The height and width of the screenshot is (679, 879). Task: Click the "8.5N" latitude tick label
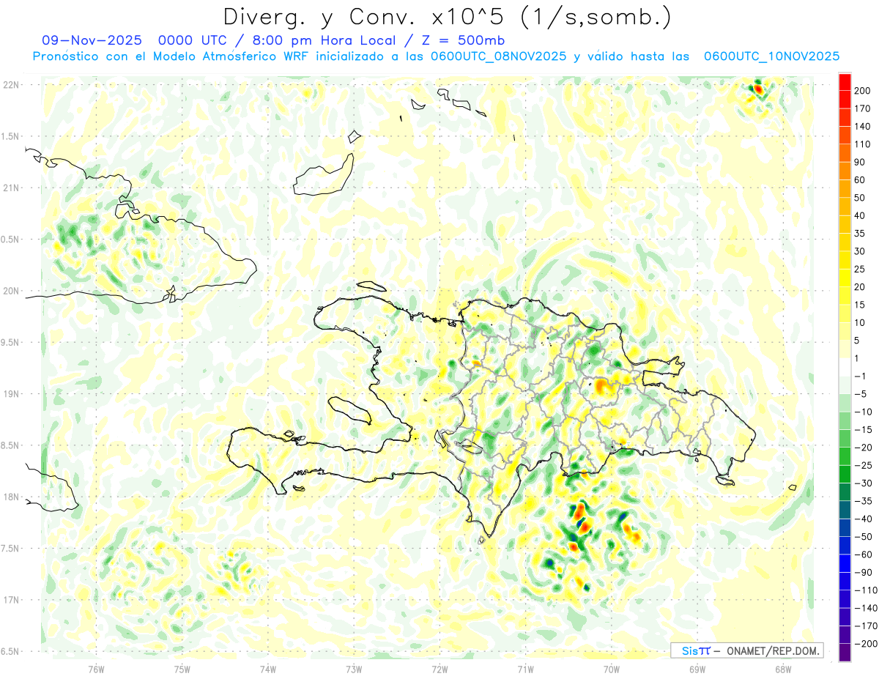[10, 445]
